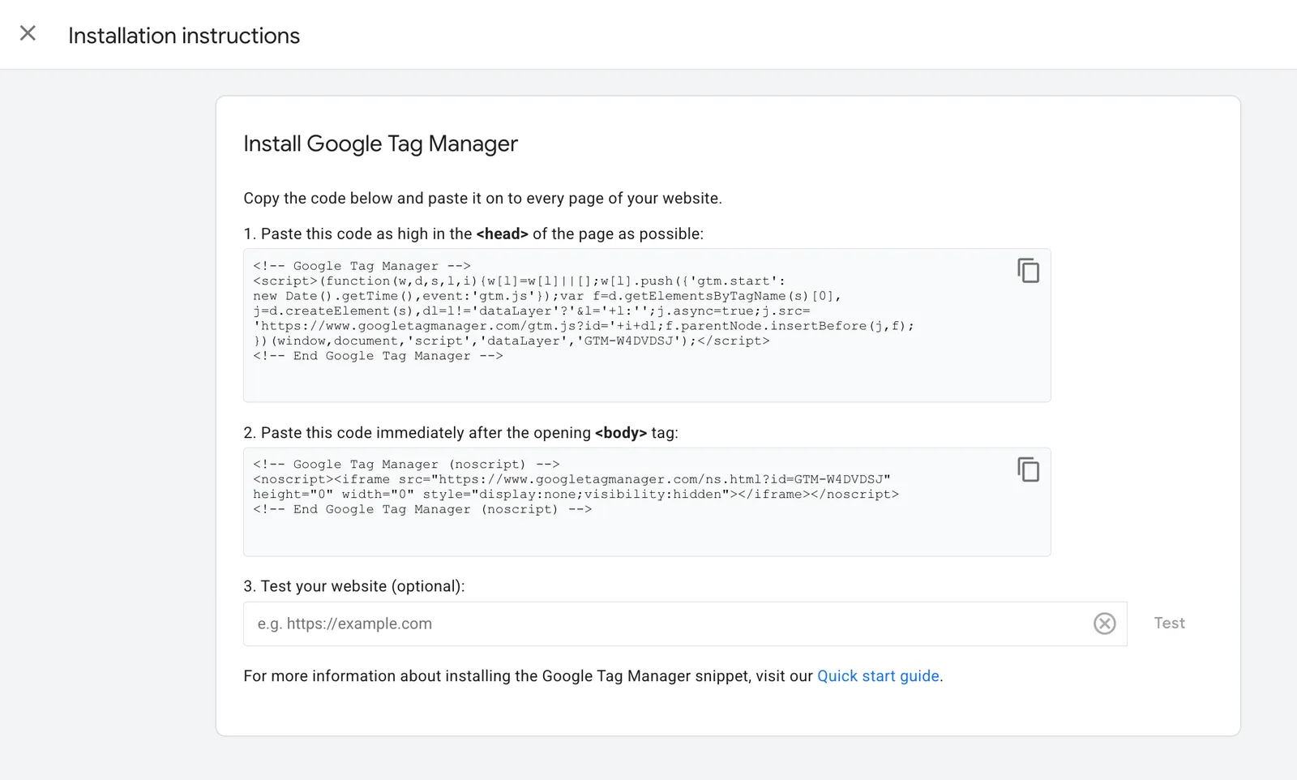Select the 'Install Google Tag Manager' heading
The height and width of the screenshot is (780, 1297).
[x=380, y=144]
